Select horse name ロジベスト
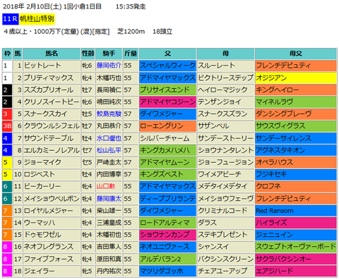The height and width of the screenshot is (279, 339). 40,175
